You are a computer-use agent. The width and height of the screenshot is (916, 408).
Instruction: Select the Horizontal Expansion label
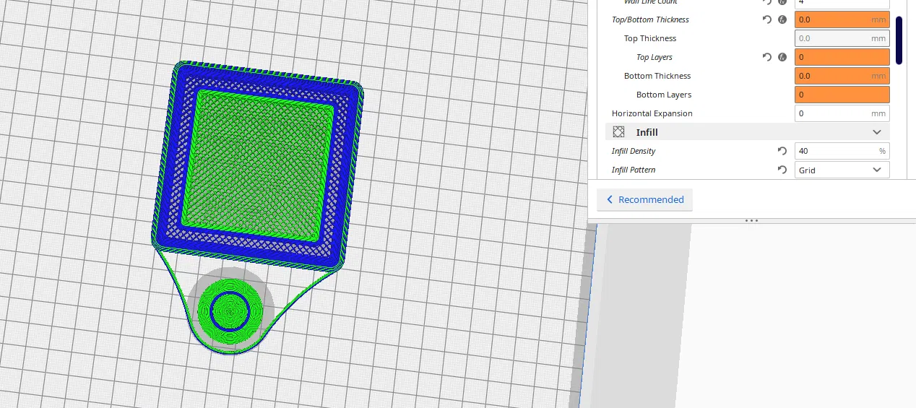coord(652,113)
